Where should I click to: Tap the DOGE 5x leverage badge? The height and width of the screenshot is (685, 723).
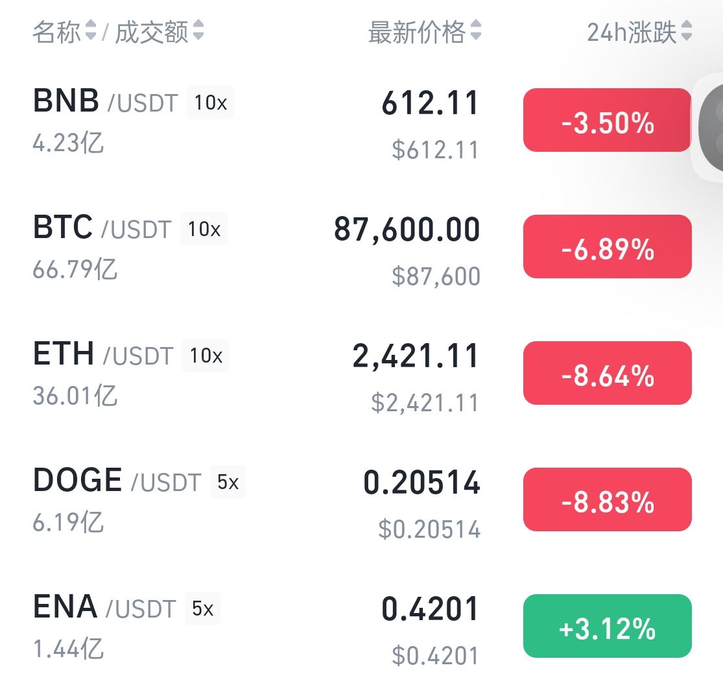point(228,482)
